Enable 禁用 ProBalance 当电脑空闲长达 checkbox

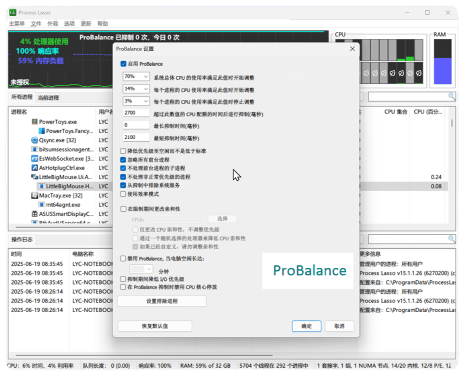pyautogui.click(x=123, y=258)
